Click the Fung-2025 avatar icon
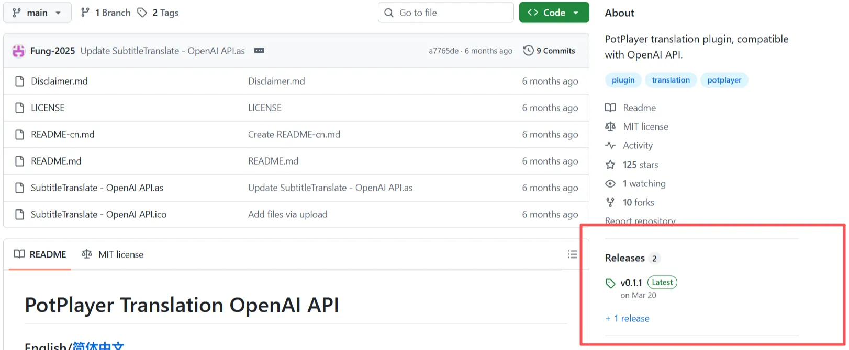This screenshot has height=350, width=849. [x=19, y=51]
